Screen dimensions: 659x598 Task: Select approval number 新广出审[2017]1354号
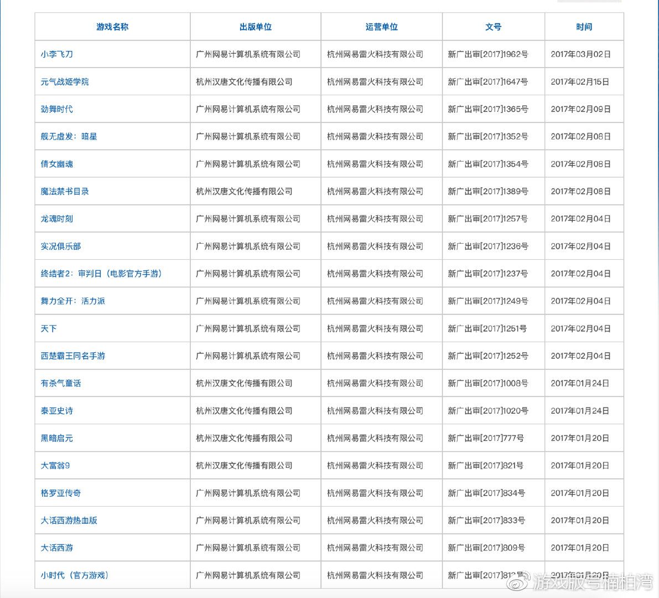488,164
